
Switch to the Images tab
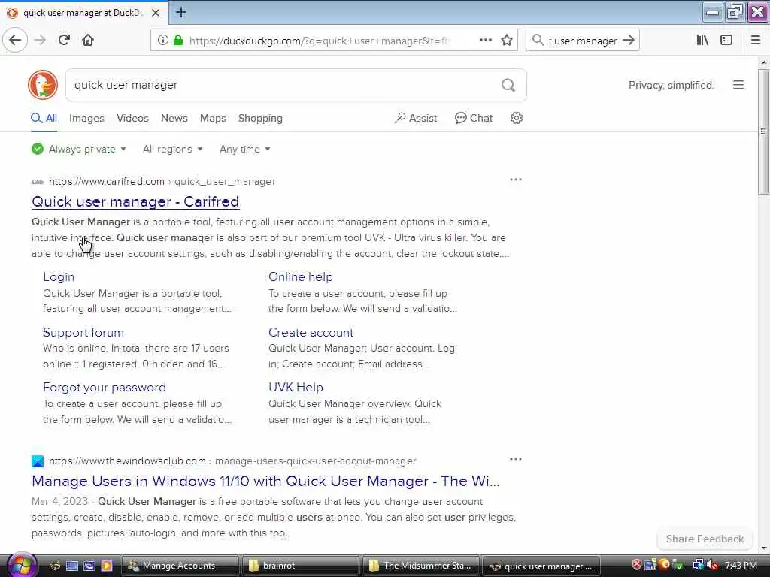point(86,118)
